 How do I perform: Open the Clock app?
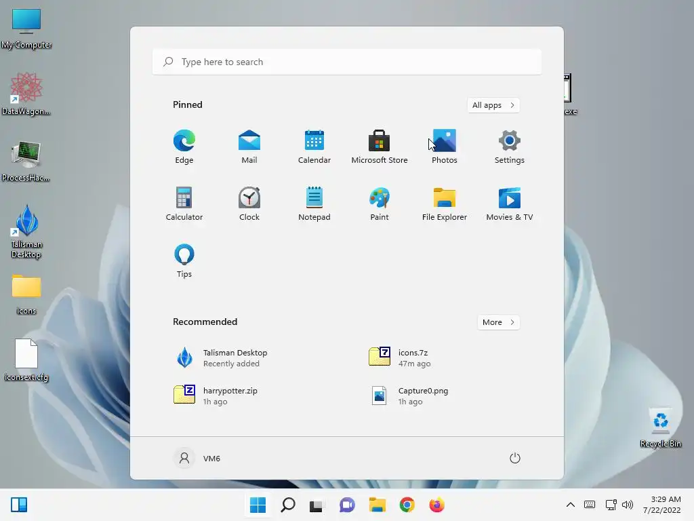click(249, 204)
